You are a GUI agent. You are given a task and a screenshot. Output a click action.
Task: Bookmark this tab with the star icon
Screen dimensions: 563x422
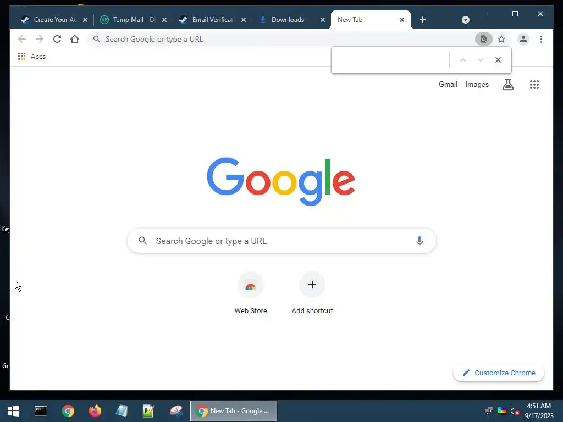[501, 39]
